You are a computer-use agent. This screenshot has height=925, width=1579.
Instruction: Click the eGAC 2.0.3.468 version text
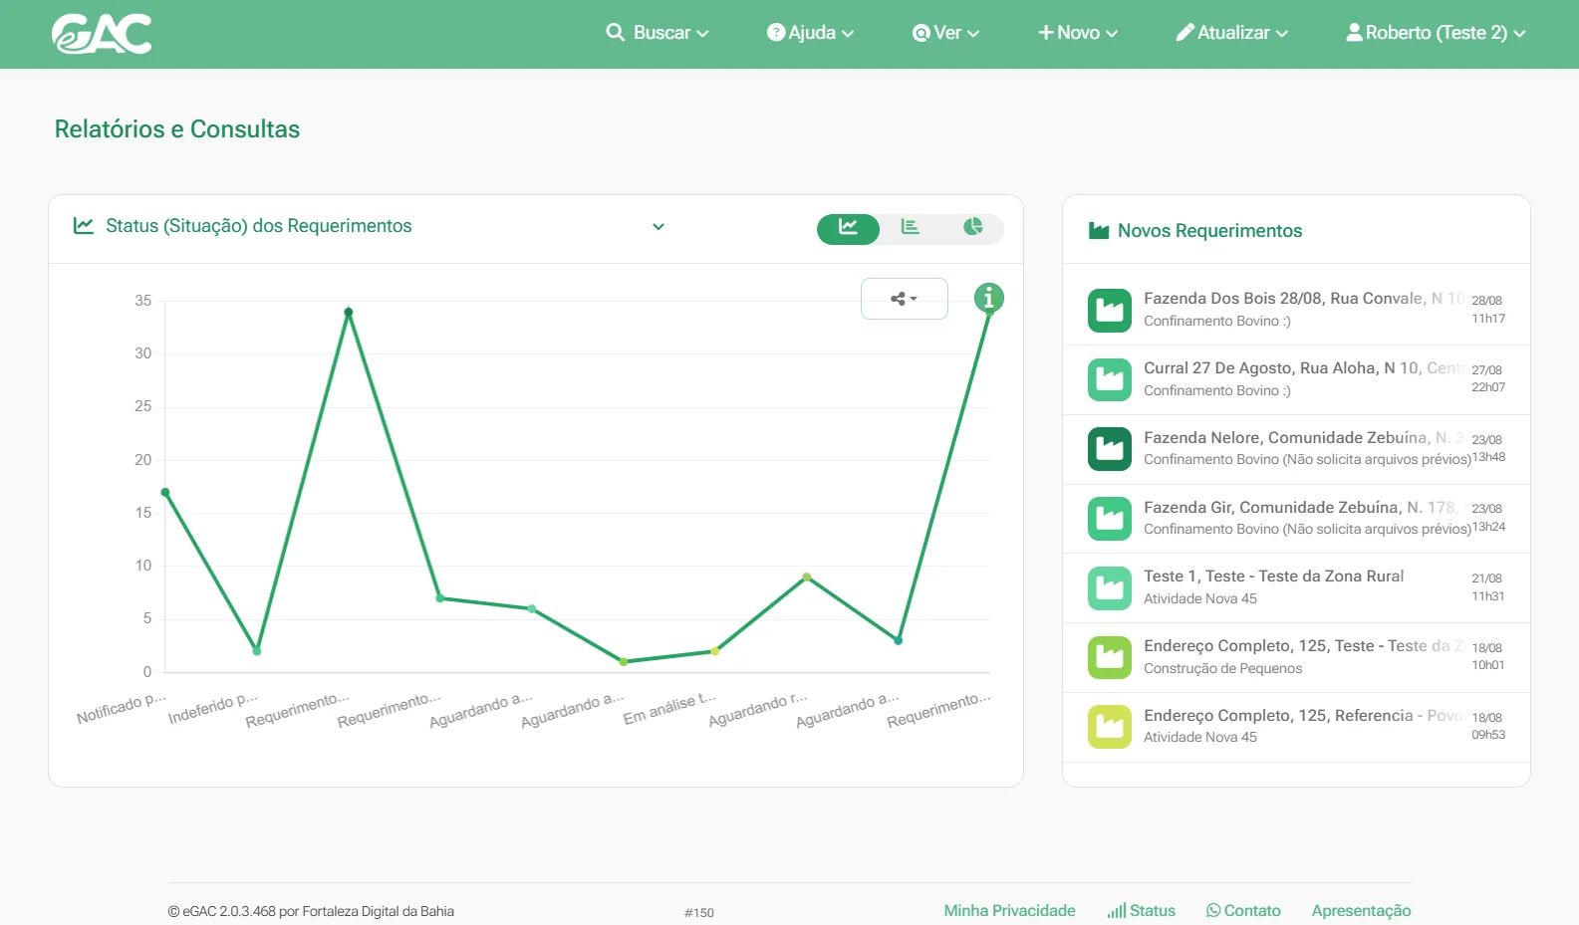click(x=311, y=911)
